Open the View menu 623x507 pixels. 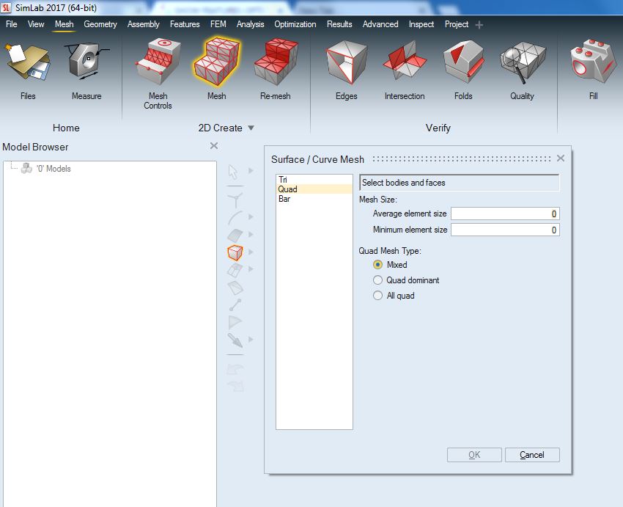pos(36,24)
